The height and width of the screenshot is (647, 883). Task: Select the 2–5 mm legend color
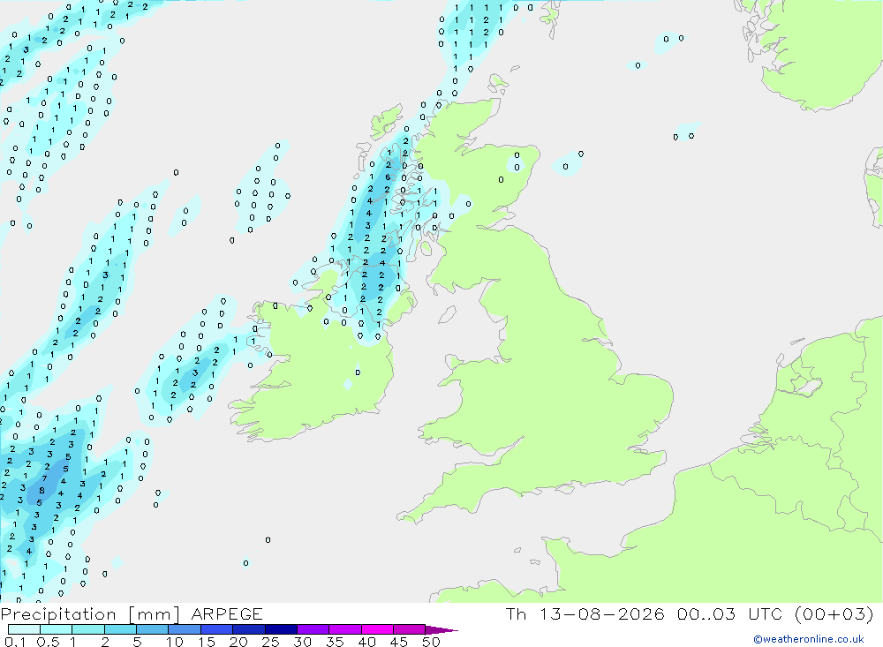(120, 629)
